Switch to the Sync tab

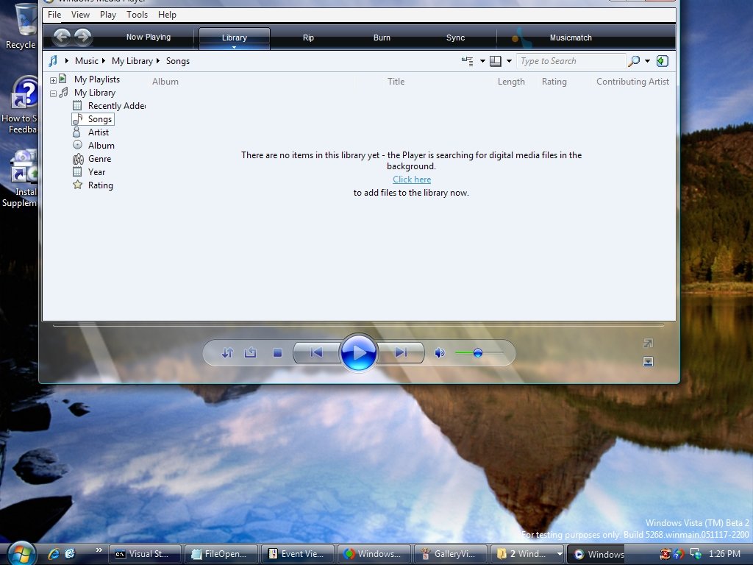(455, 38)
